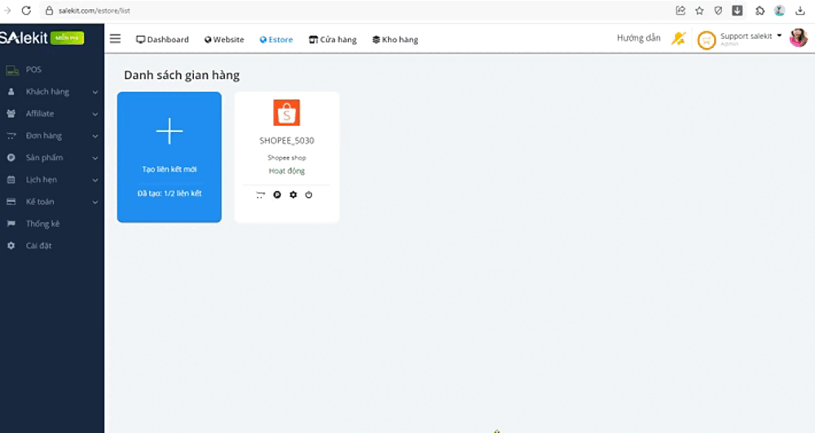This screenshot has width=815, height=433.
Task: Open the Kho hàng tab
Action: click(x=395, y=39)
